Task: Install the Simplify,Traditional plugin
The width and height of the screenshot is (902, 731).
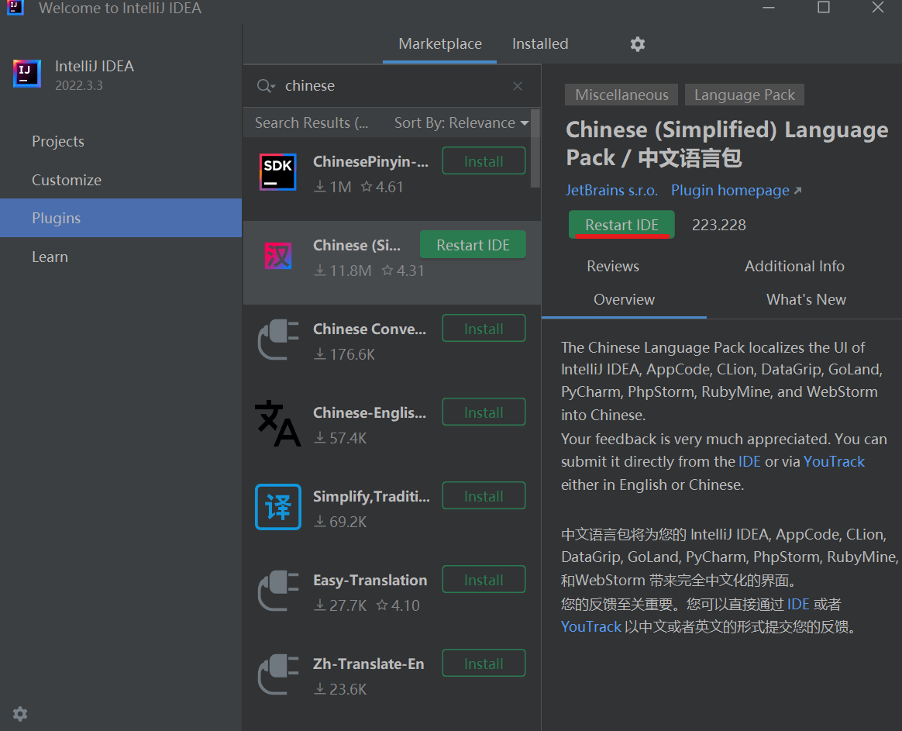Action: [484, 496]
